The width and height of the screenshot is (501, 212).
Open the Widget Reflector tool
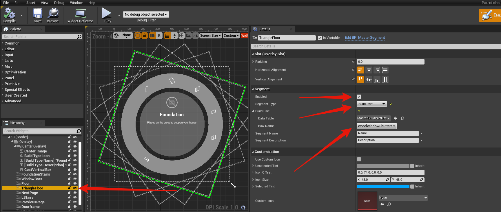80,15
